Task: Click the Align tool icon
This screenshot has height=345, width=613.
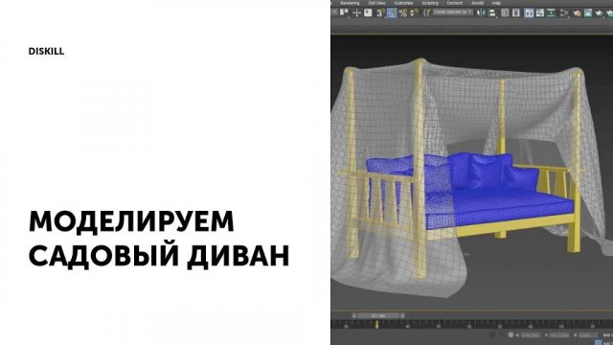Action: pos(492,12)
